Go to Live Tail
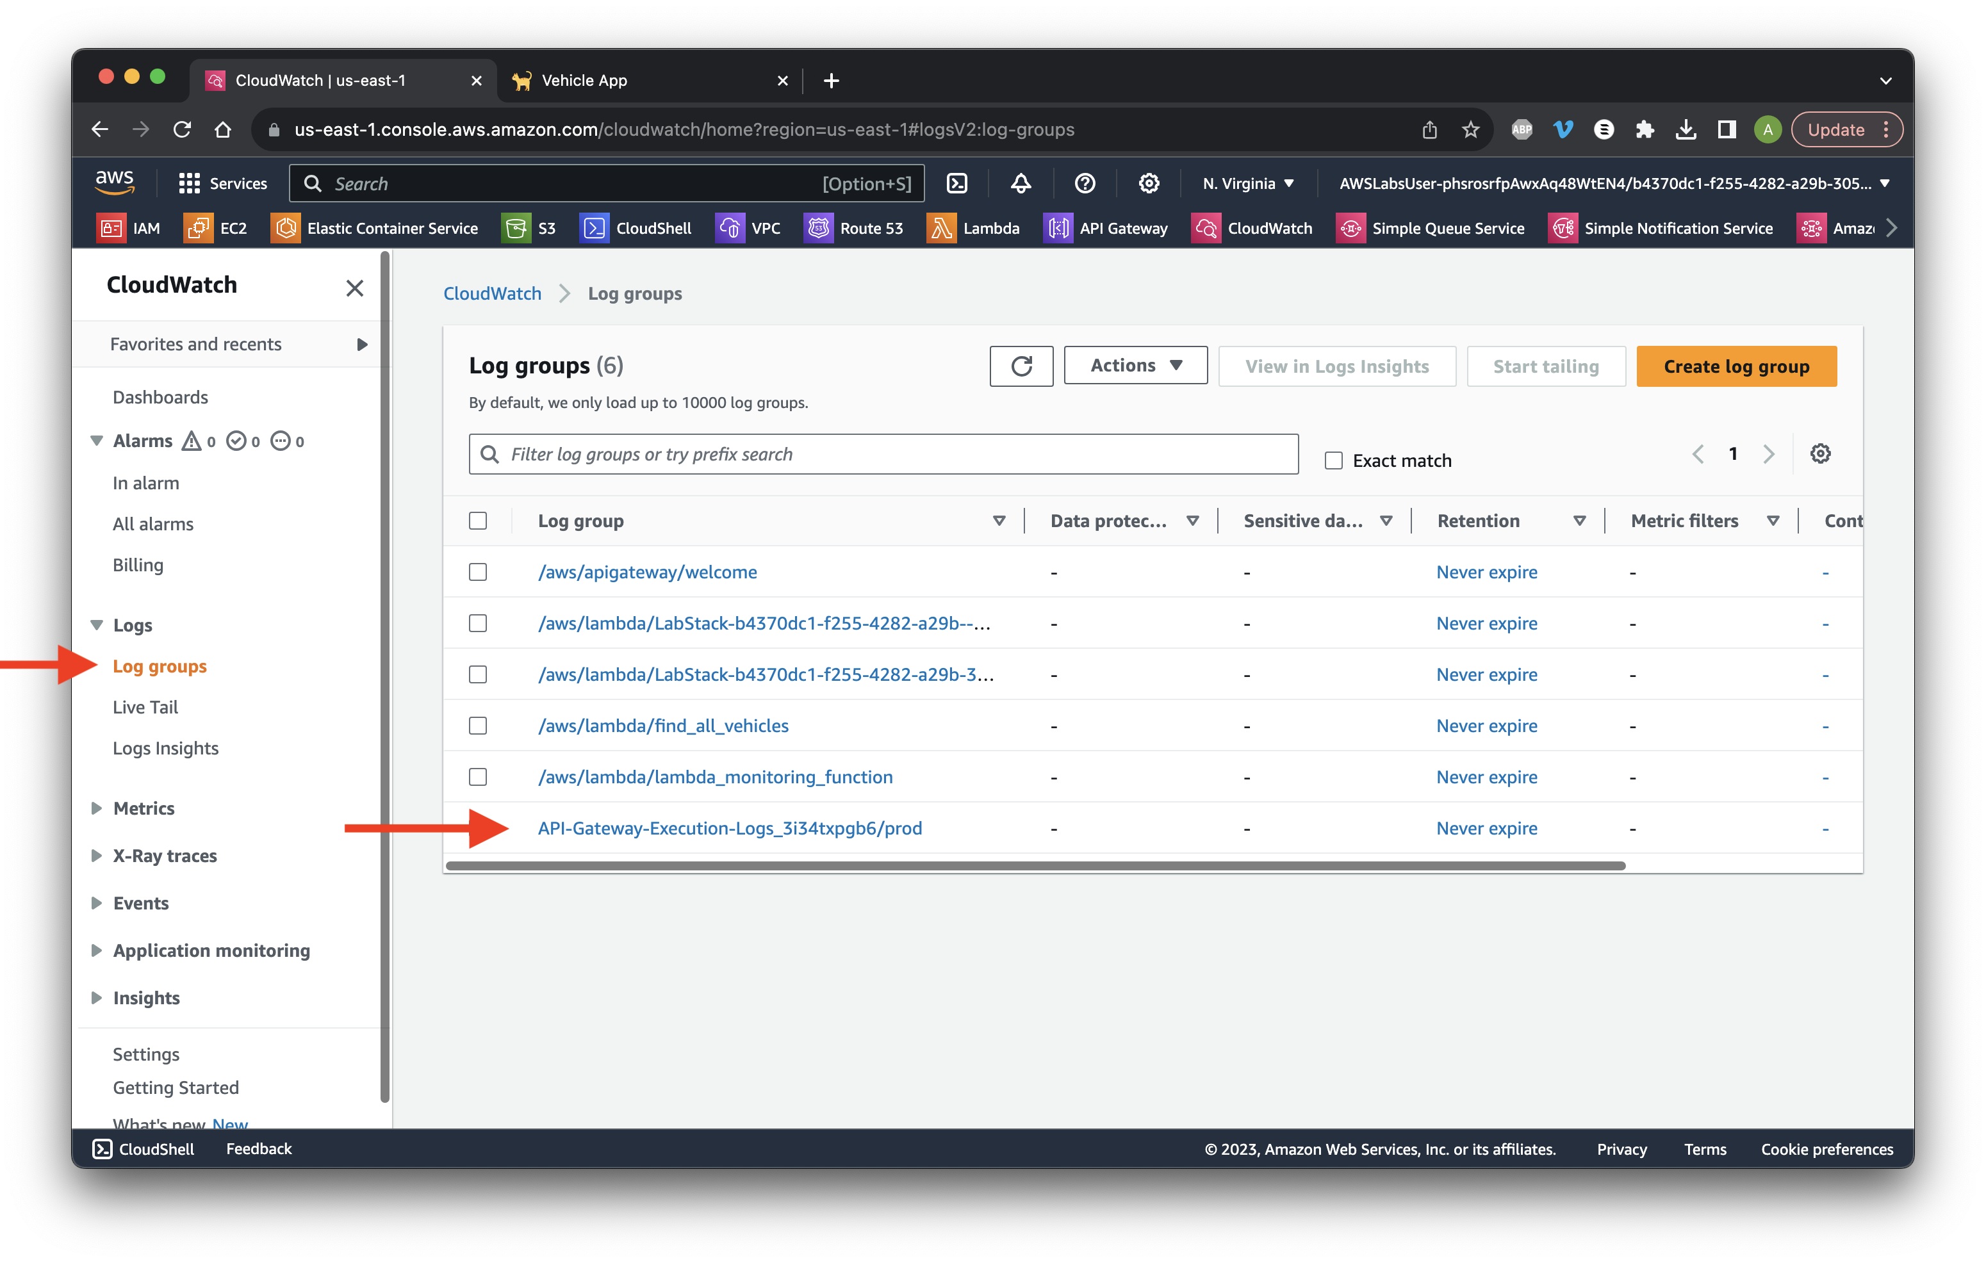 tap(145, 707)
